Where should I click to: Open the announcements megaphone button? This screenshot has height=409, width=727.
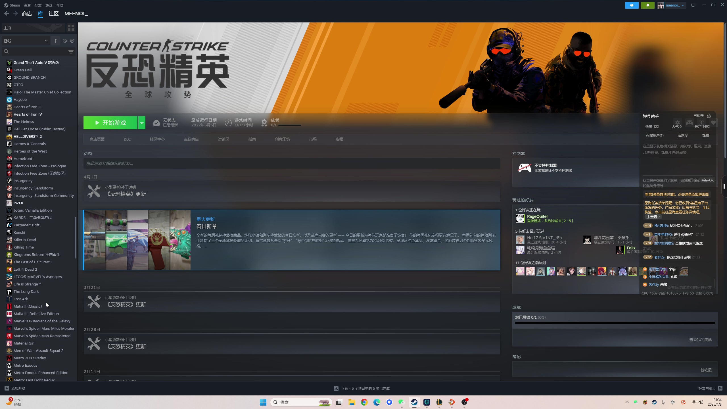(632, 5)
